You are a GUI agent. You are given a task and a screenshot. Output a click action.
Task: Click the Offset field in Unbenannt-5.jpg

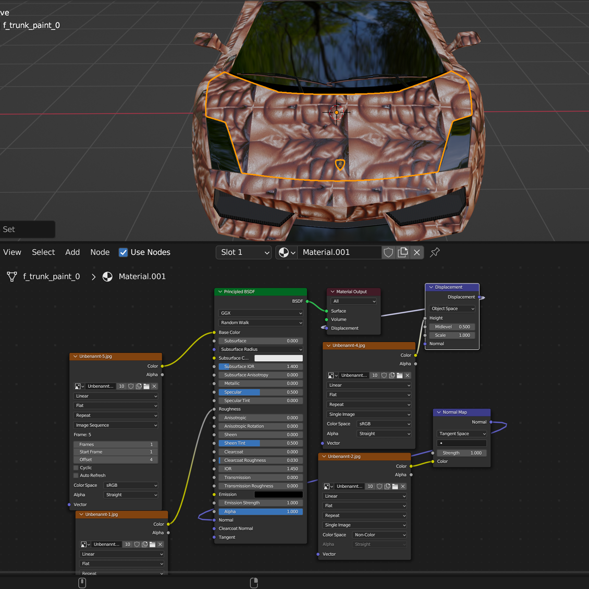coord(116,460)
